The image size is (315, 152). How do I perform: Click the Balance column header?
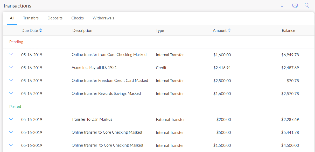pyautogui.click(x=288, y=31)
